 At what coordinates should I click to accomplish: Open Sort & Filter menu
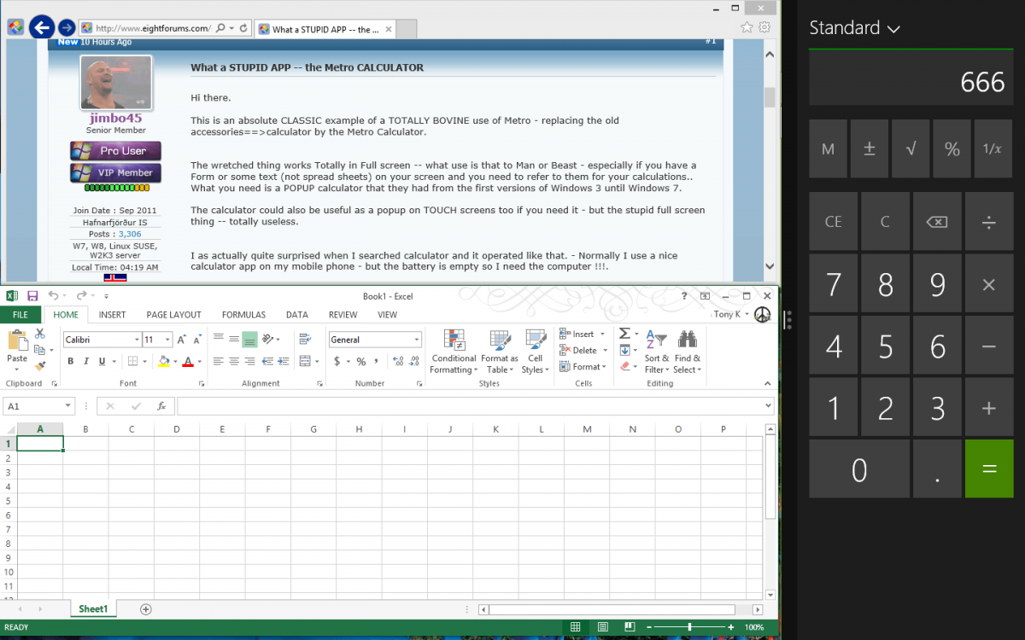coord(657,352)
